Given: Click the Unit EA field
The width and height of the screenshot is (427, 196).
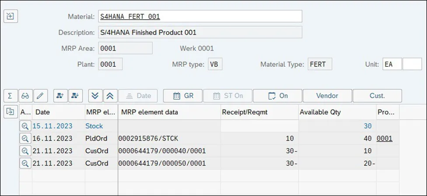Looking at the screenshot, I should click(392, 64).
